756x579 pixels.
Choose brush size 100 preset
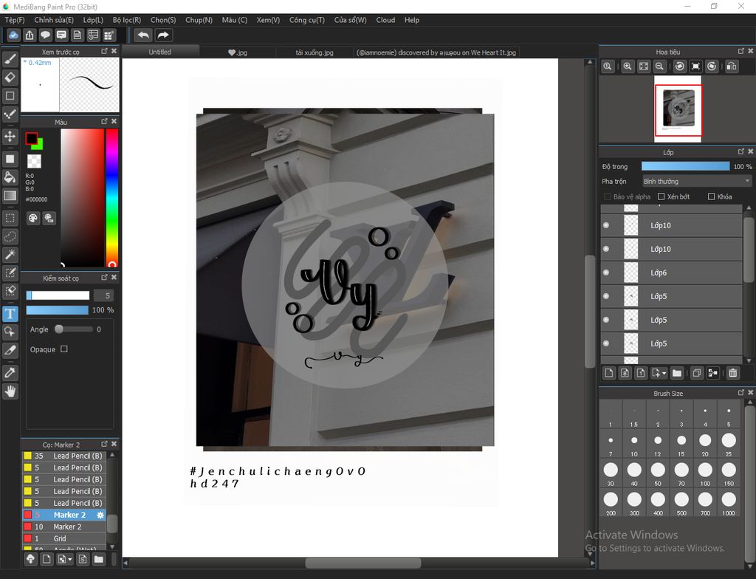point(705,473)
